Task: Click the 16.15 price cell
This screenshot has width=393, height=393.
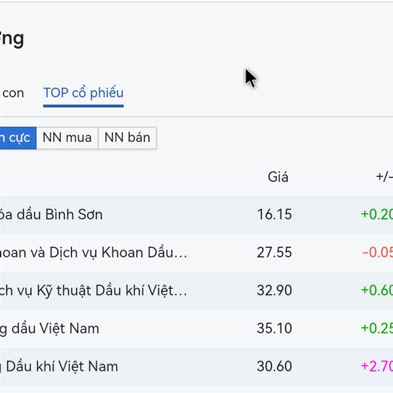Action: pyautogui.click(x=274, y=215)
